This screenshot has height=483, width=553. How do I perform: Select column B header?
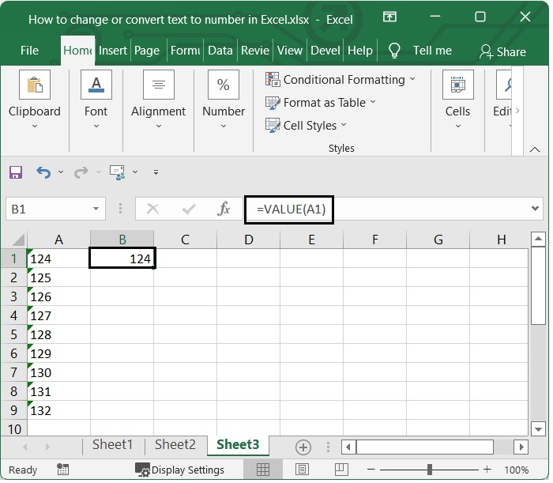(122, 240)
